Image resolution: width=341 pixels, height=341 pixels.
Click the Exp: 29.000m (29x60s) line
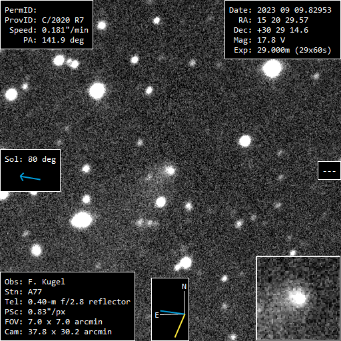pos(282,50)
